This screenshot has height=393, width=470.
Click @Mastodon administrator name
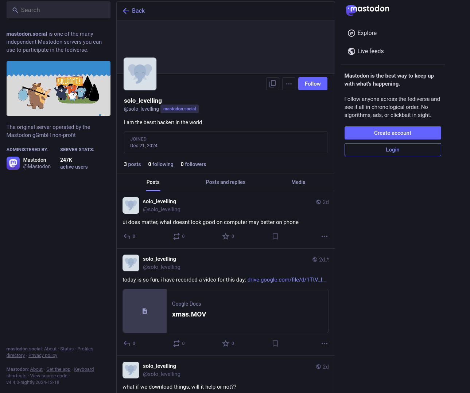tap(37, 166)
